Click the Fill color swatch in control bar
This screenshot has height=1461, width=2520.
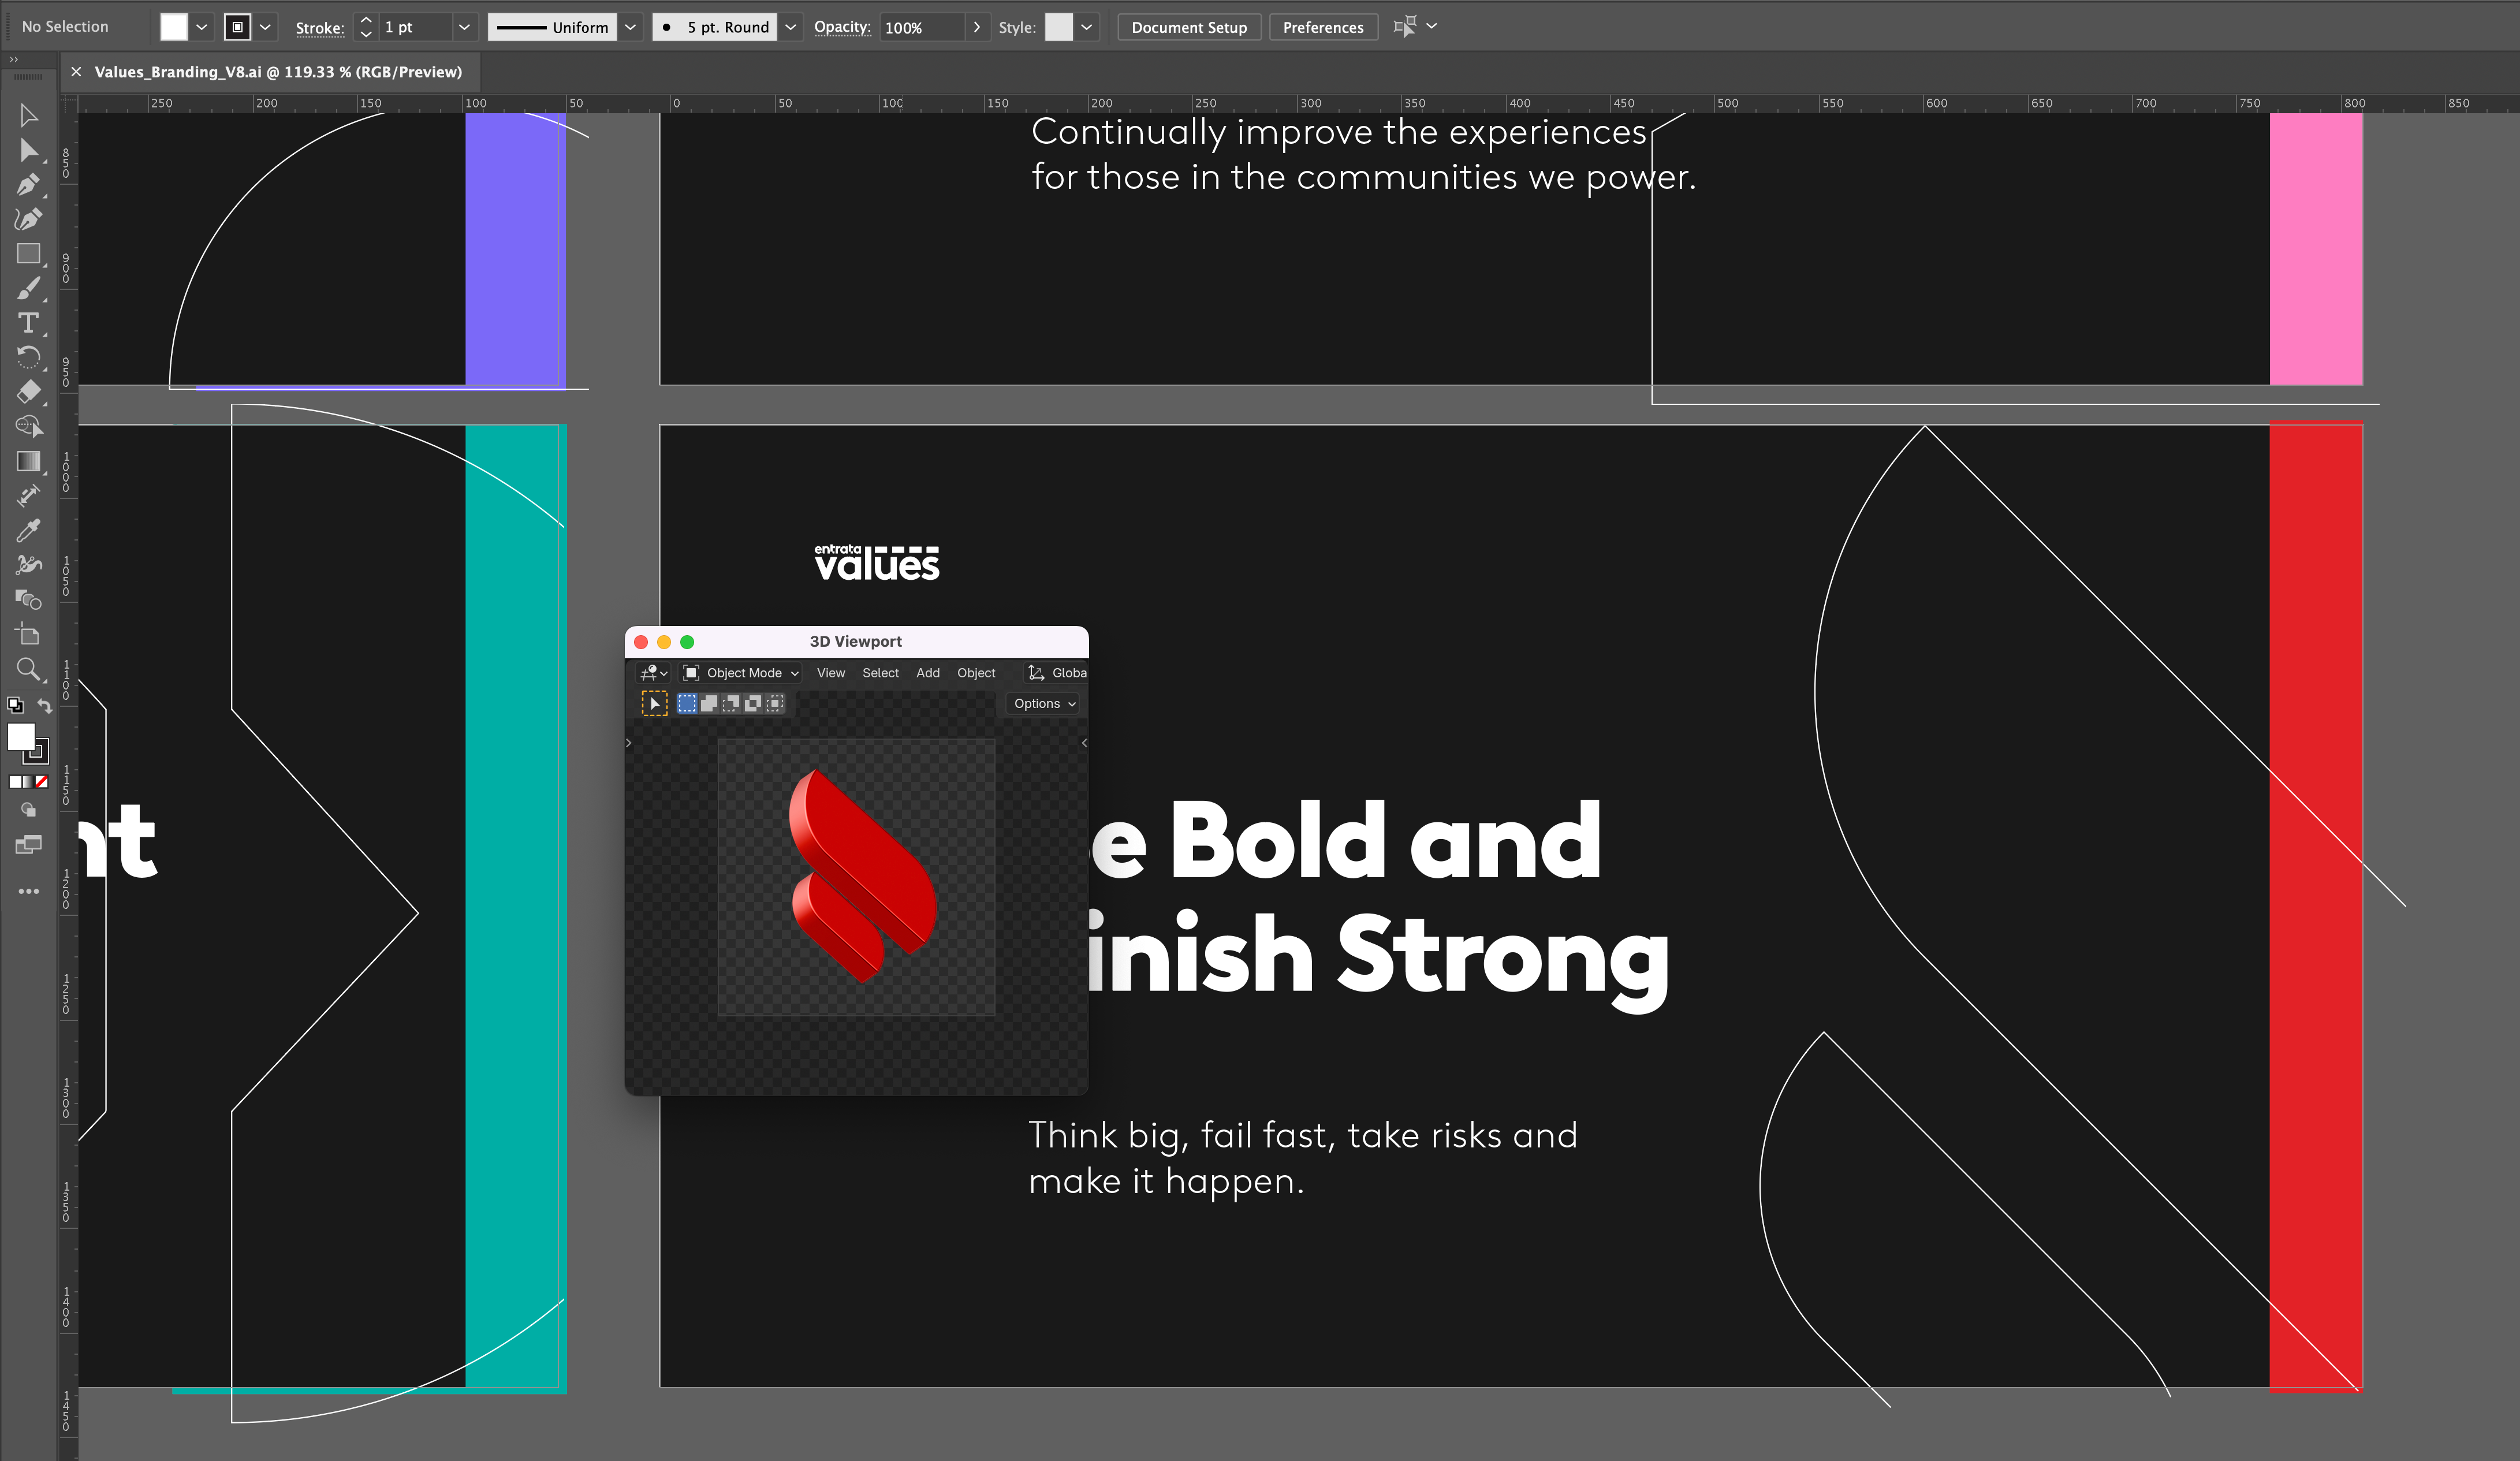pyautogui.click(x=174, y=27)
